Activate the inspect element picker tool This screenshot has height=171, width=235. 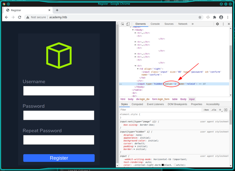coord(122,24)
